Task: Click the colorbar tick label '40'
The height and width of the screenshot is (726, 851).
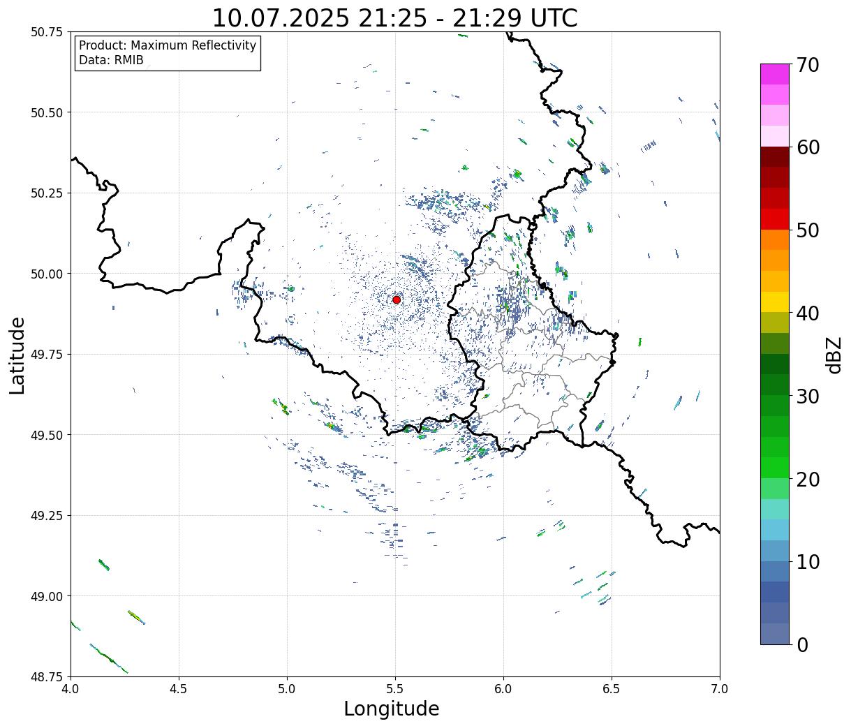Action: tap(808, 313)
